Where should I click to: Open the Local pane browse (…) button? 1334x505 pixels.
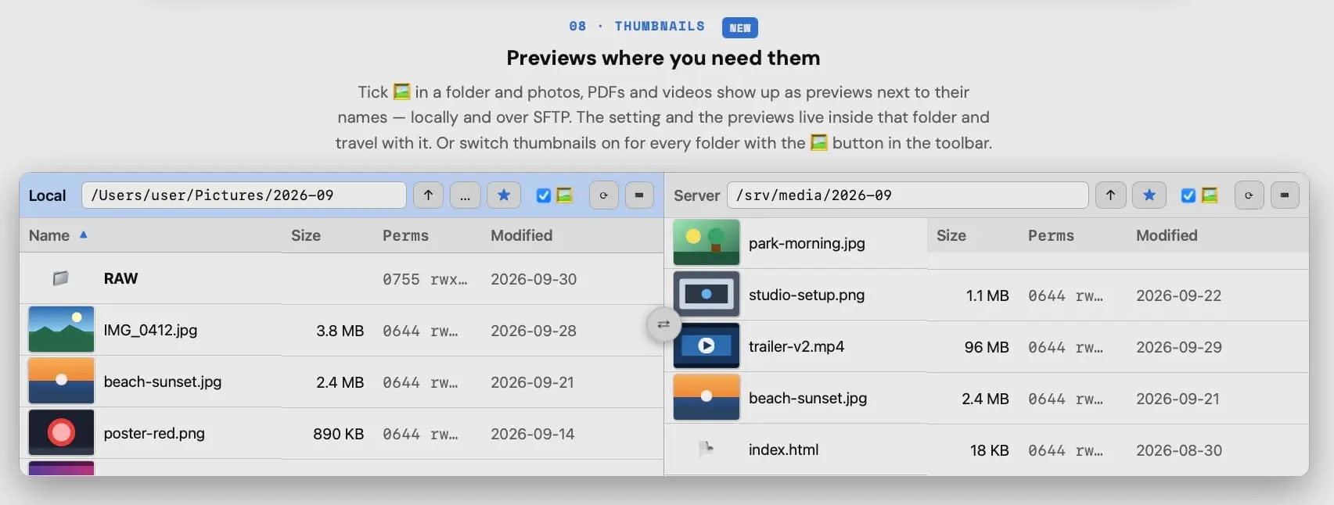[465, 195]
